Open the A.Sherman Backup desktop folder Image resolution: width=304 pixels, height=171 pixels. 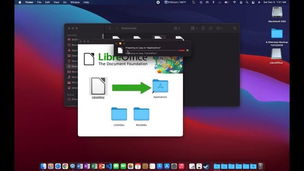[277, 33]
